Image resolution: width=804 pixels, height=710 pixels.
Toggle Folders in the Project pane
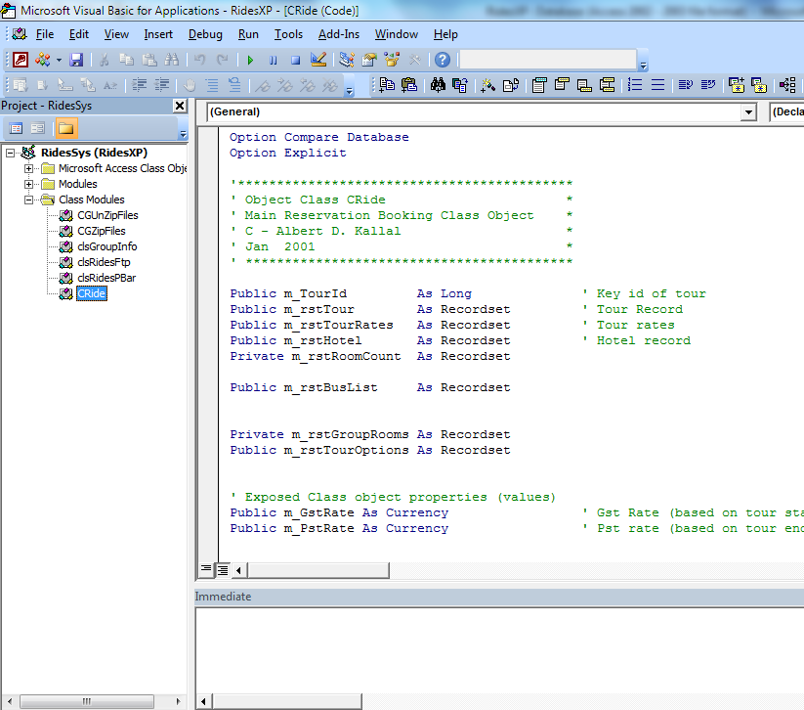[x=65, y=128]
